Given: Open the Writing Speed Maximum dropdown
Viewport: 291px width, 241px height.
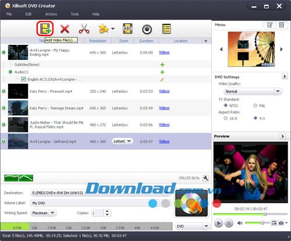Looking at the screenshot, I should [44, 213].
